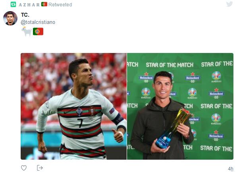Click the TC. display name

[x=25, y=15]
